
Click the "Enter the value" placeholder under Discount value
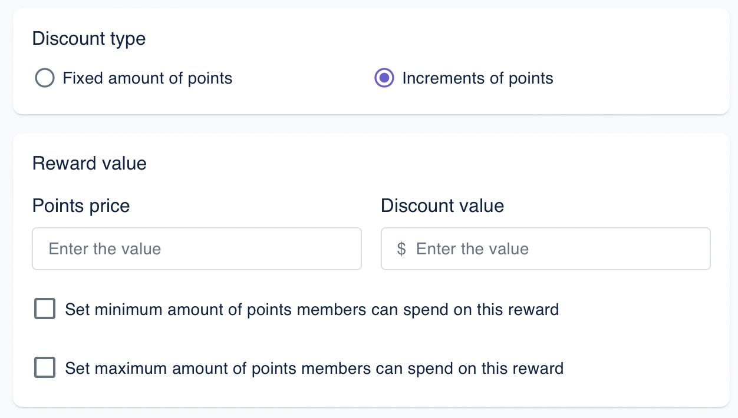coord(472,249)
